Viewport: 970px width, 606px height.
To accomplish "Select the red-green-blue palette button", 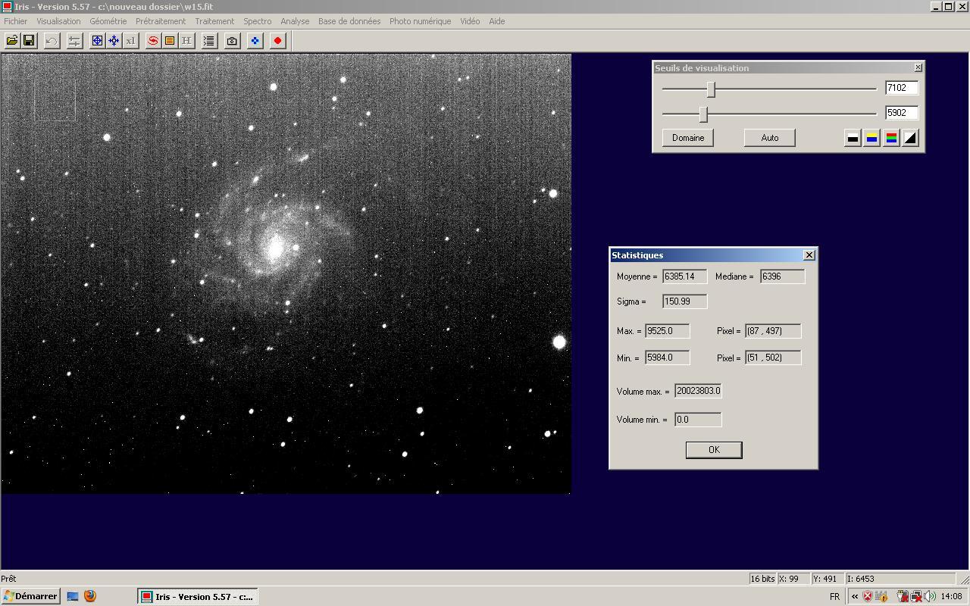I will point(891,138).
